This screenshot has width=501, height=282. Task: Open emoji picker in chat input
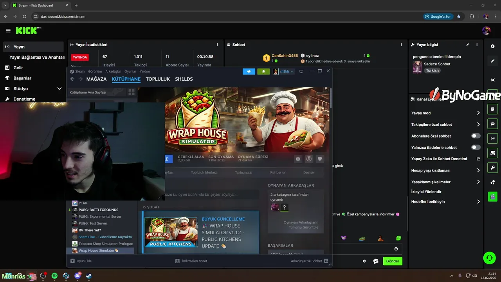[x=396, y=249]
